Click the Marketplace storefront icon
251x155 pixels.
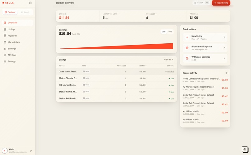(x=5, y=42)
